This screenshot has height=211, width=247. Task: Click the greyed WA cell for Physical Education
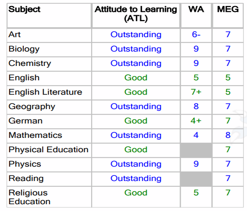(196, 150)
